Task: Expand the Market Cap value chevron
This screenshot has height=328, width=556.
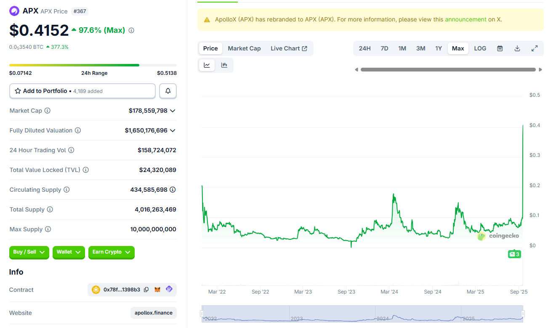Action: 173,111
